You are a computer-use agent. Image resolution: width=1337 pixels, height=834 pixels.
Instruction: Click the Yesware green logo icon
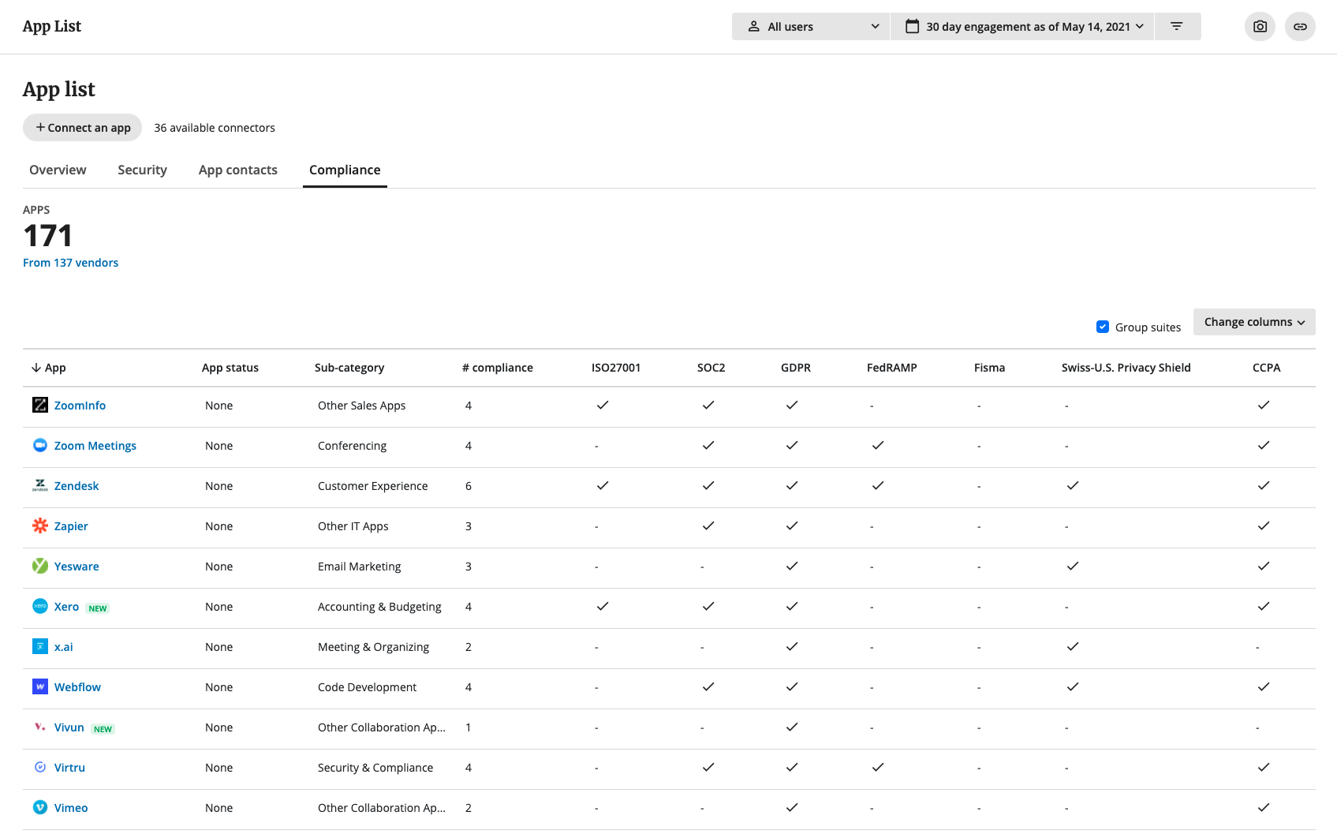pyautogui.click(x=40, y=566)
